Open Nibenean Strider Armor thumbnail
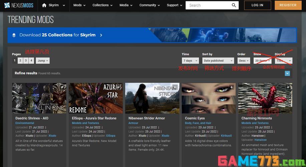 (x=152, y=98)
